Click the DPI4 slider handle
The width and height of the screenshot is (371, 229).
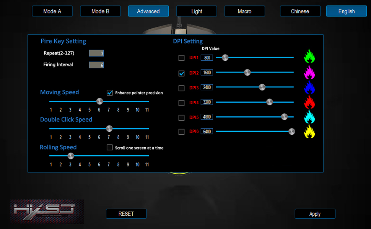click(x=270, y=102)
